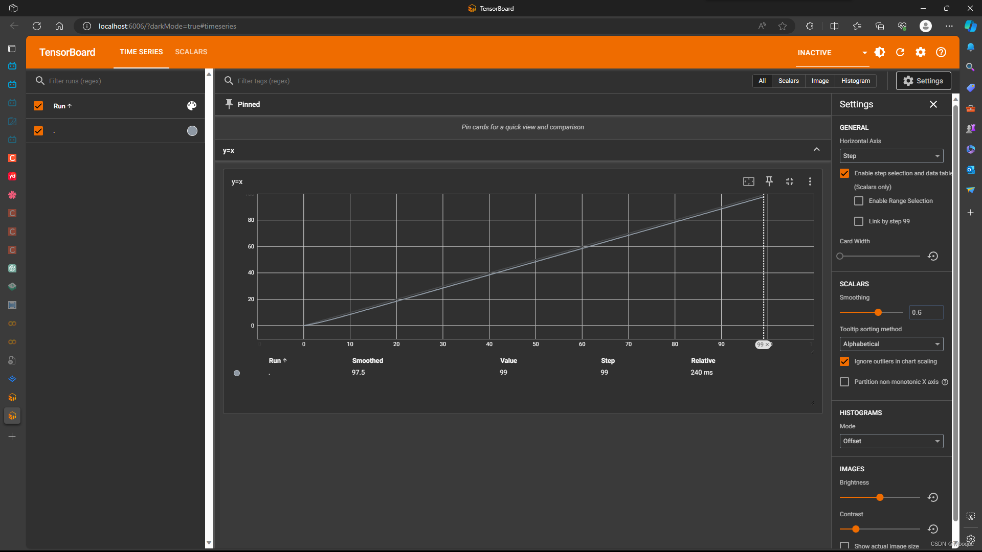Reload TensorBoard data
982x552 pixels.
(x=900, y=52)
